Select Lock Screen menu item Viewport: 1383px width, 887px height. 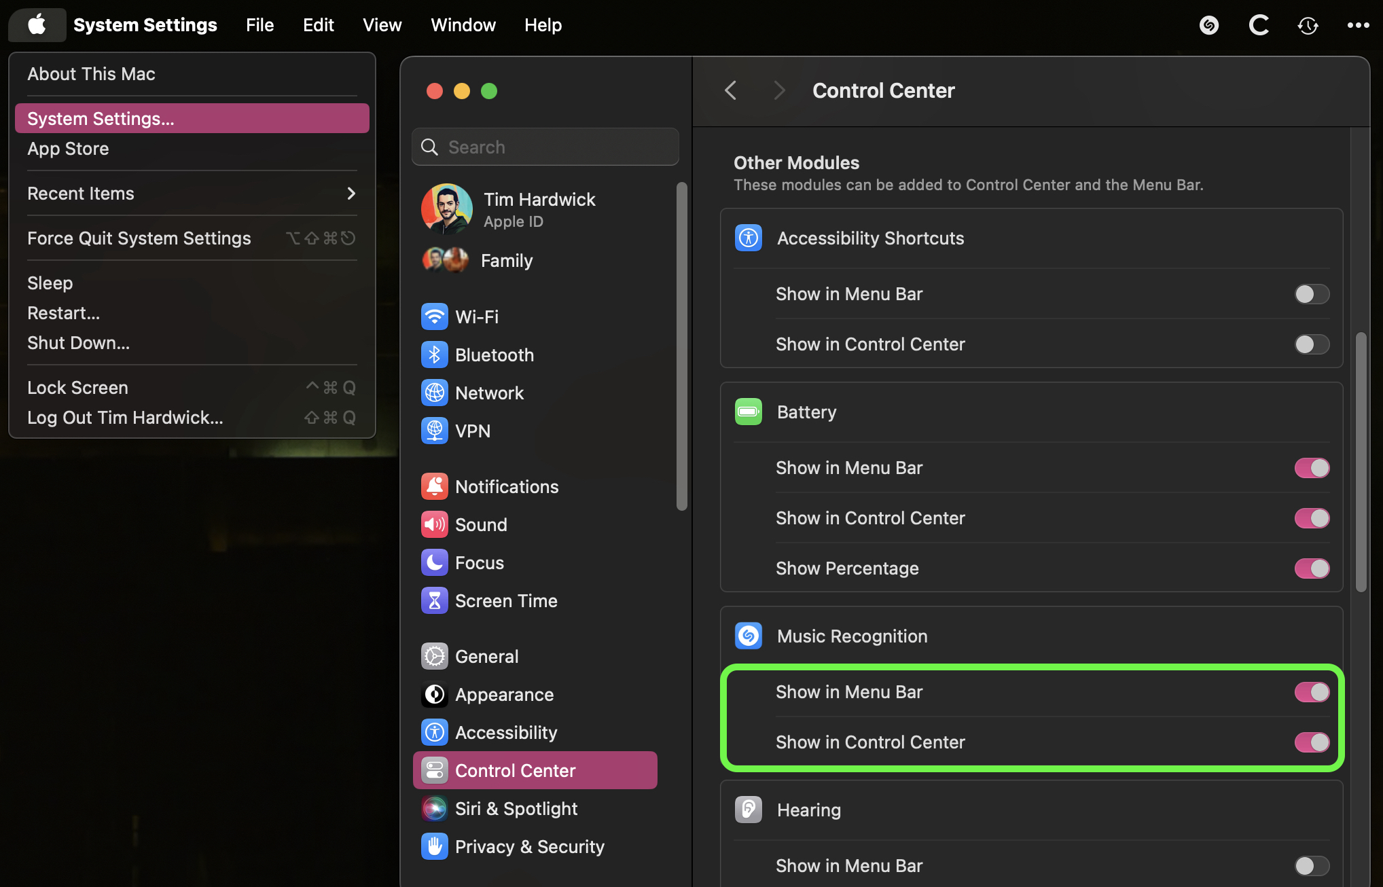[192, 388]
